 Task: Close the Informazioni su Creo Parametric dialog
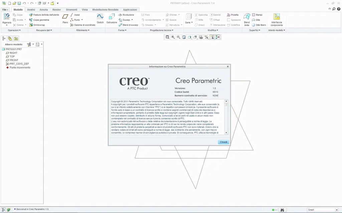(228, 67)
